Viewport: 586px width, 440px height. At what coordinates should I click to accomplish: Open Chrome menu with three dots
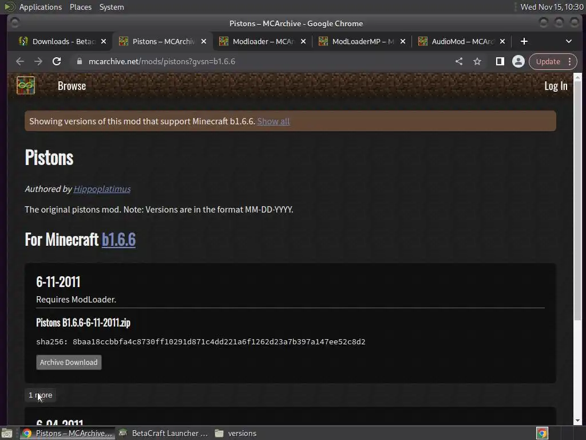pyautogui.click(x=569, y=61)
